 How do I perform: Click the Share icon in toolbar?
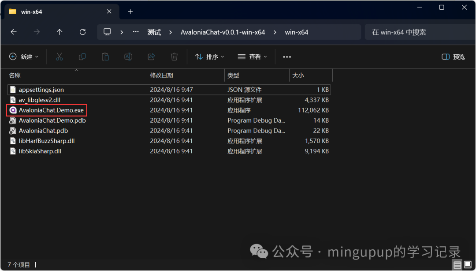click(x=151, y=56)
